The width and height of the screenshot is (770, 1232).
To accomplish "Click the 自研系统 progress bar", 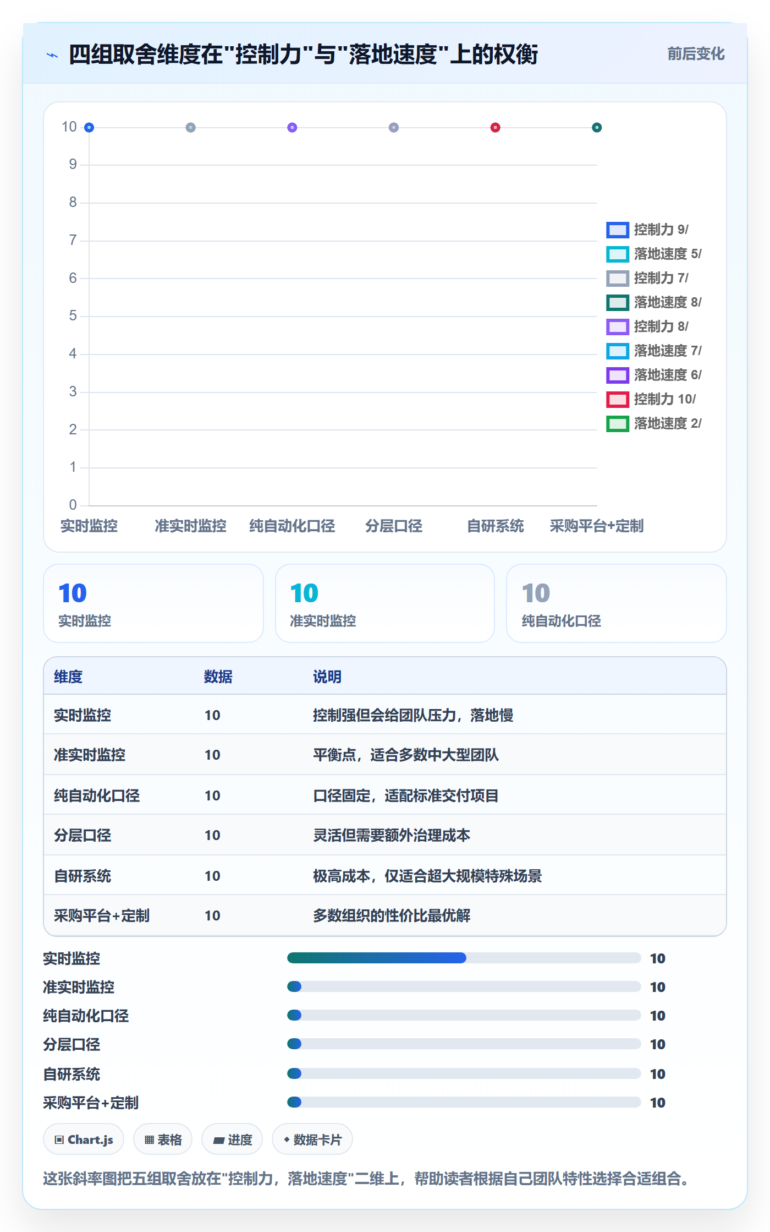I will [x=464, y=1073].
